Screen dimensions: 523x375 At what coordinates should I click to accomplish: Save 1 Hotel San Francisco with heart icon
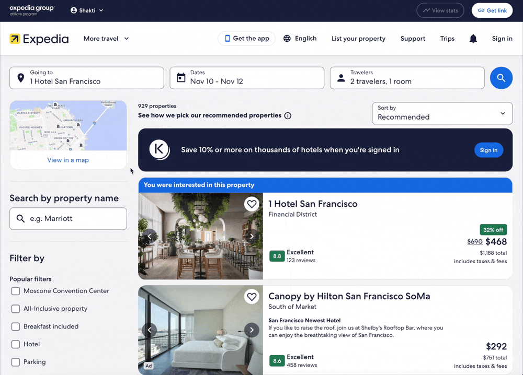pos(252,204)
